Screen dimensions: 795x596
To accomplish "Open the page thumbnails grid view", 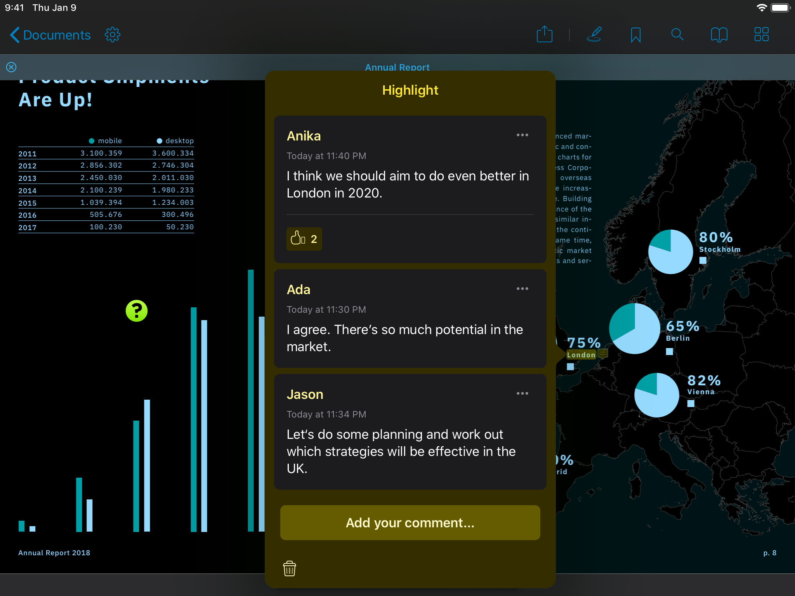I will tap(762, 34).
